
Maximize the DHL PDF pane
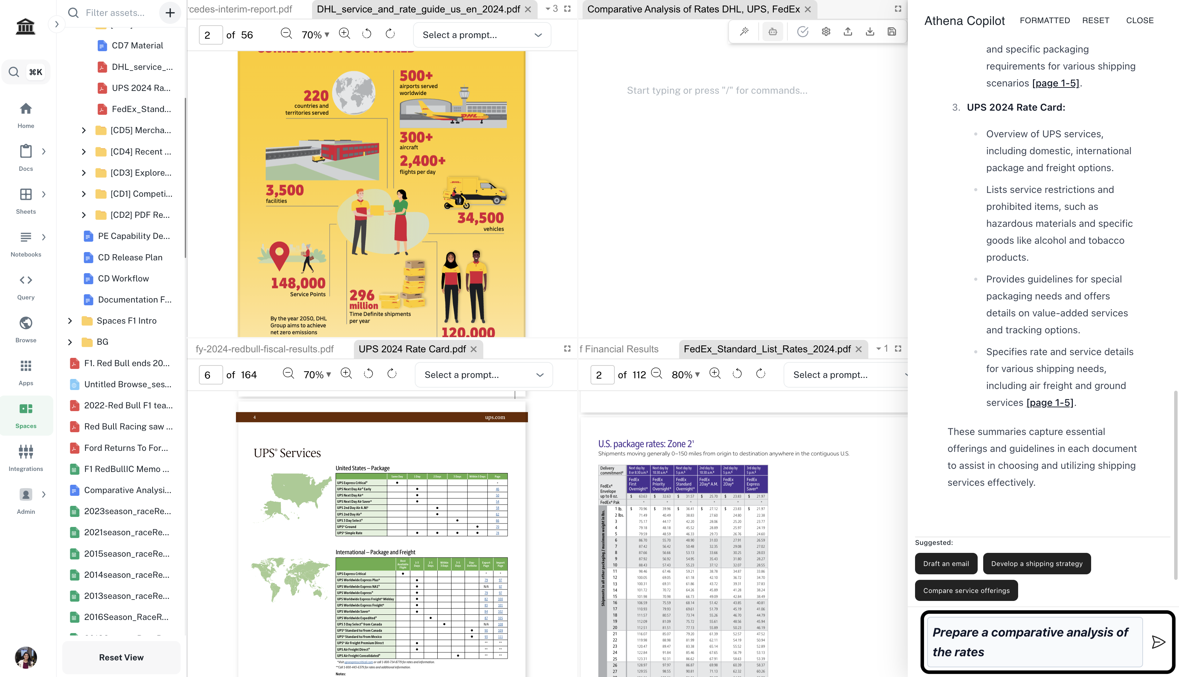[x=567, y=9]
